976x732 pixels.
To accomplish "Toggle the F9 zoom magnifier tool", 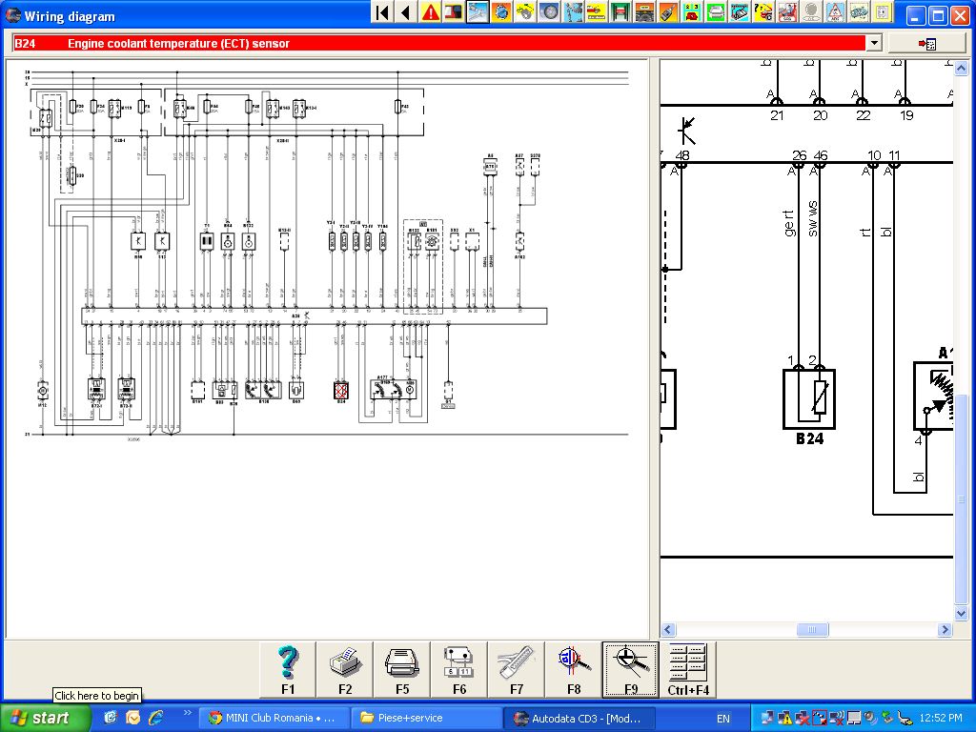I will click(631, 669).
